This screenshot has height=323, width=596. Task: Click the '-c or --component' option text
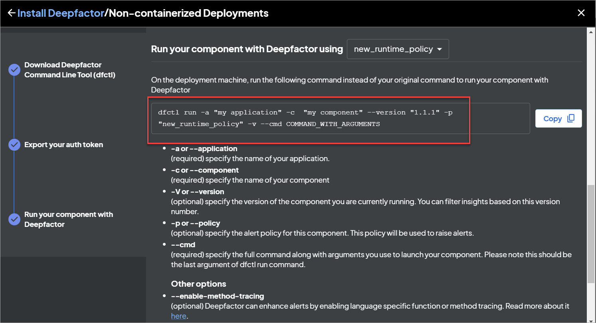tap(205, 170)
